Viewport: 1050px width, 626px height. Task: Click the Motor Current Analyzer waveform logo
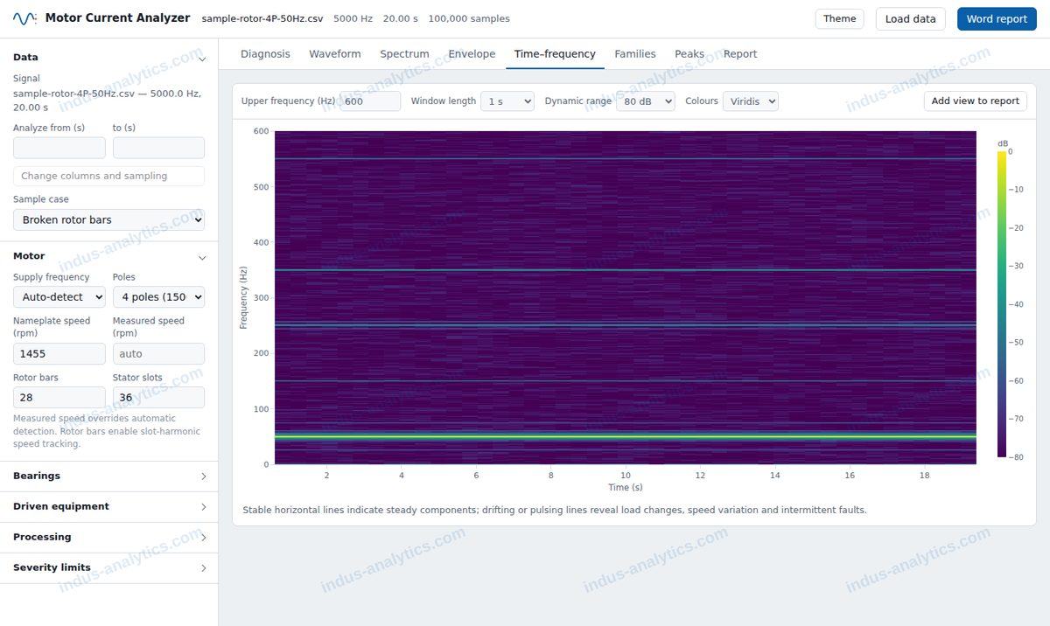click(24, 18)
